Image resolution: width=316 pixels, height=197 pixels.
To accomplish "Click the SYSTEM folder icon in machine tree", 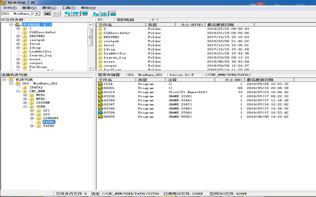I will 31,102.
